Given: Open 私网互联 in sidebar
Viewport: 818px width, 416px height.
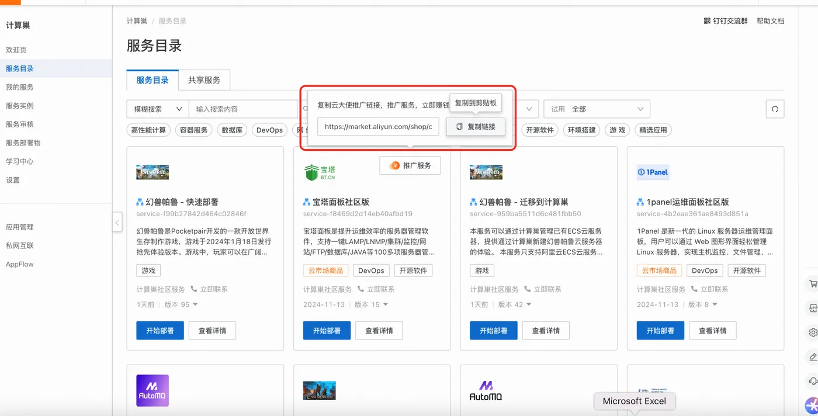Looking at the screenshot, I should coord(20,246).
